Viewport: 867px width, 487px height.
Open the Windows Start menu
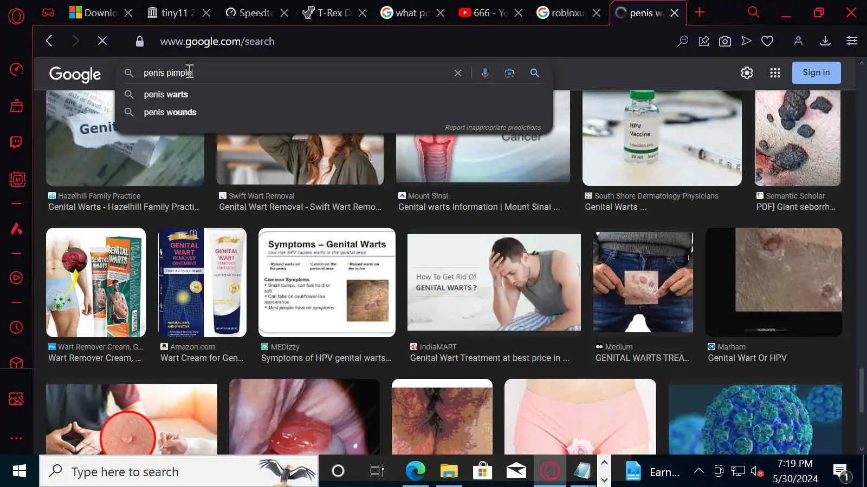click(x=19, y=471)
